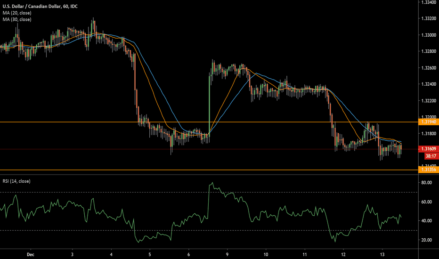Select the MA (30, close) indicator label

(x=16, y=19)
